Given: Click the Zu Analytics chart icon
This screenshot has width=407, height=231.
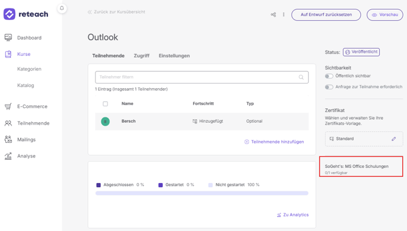Looking at the screenshot, I should coord(279,215).
